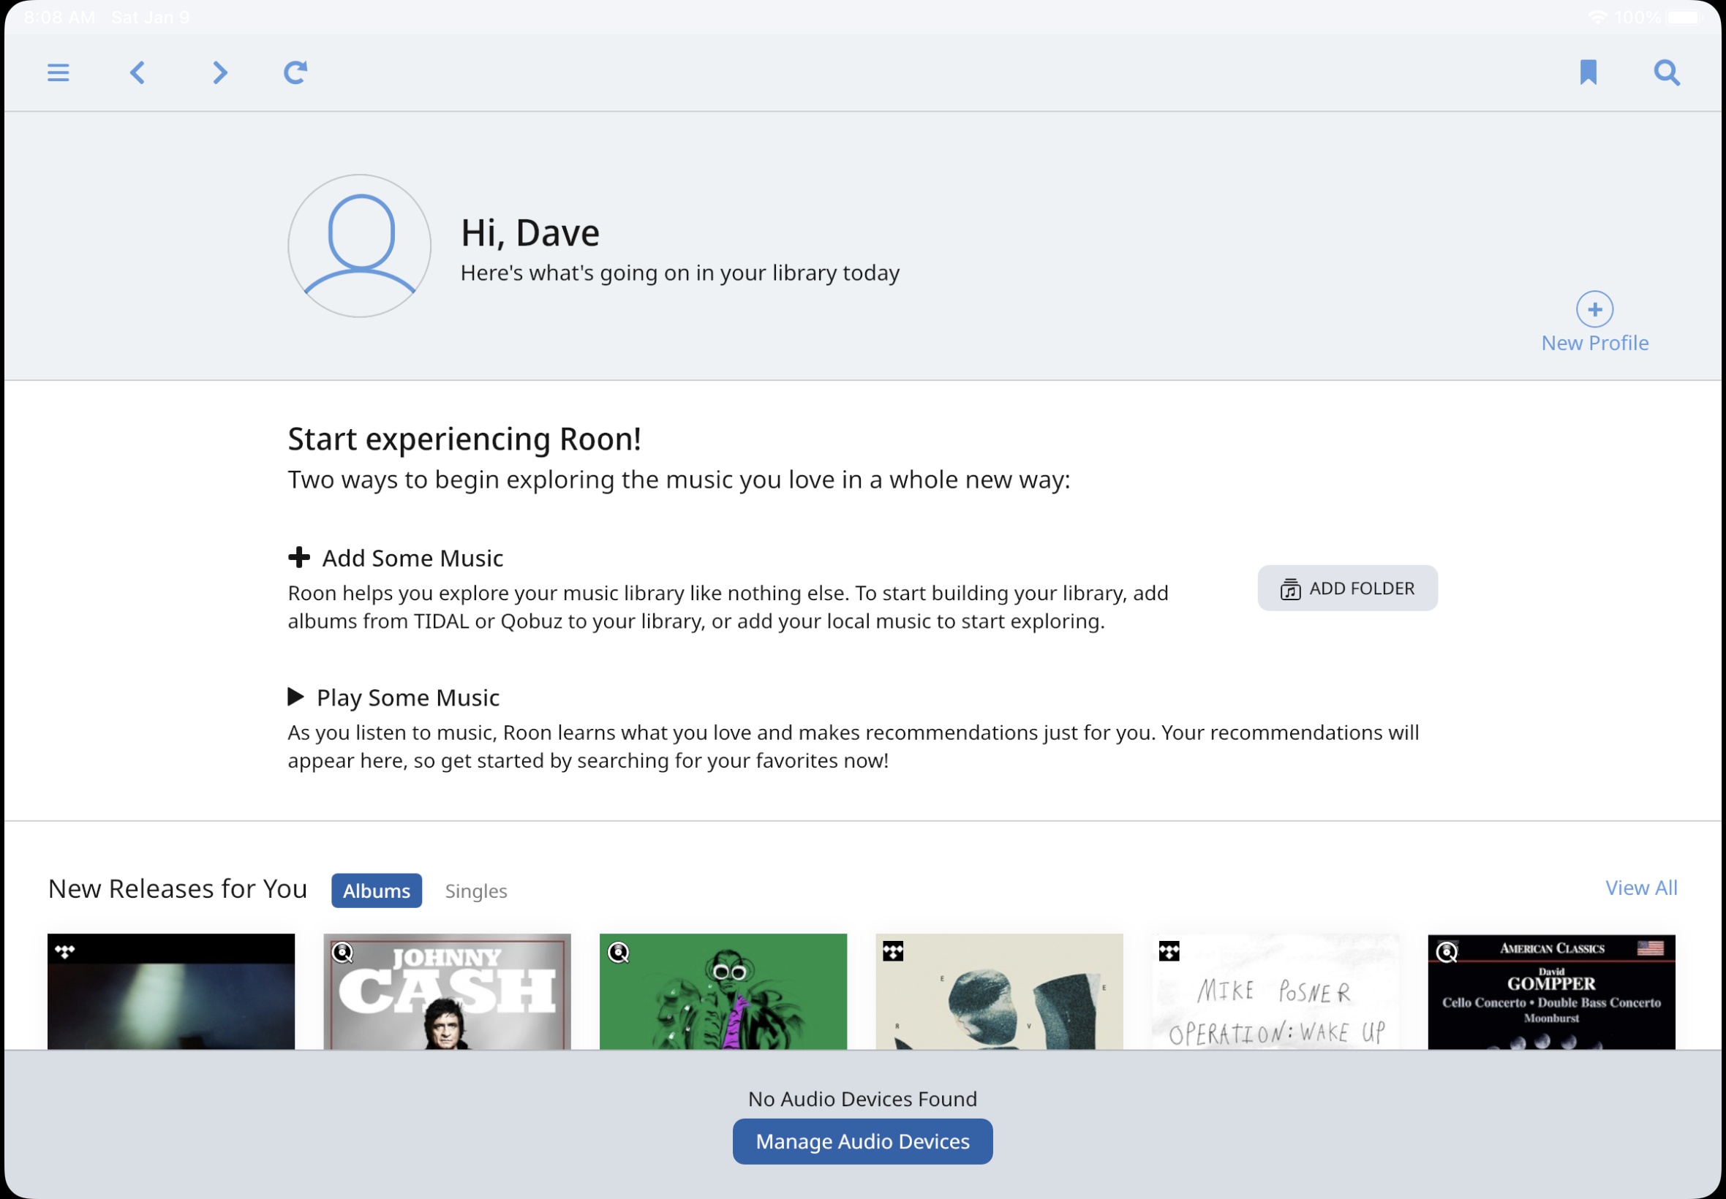
Task: Click the Qobuz badge on Johnny Cash cover
Action: tap(343, 953)
